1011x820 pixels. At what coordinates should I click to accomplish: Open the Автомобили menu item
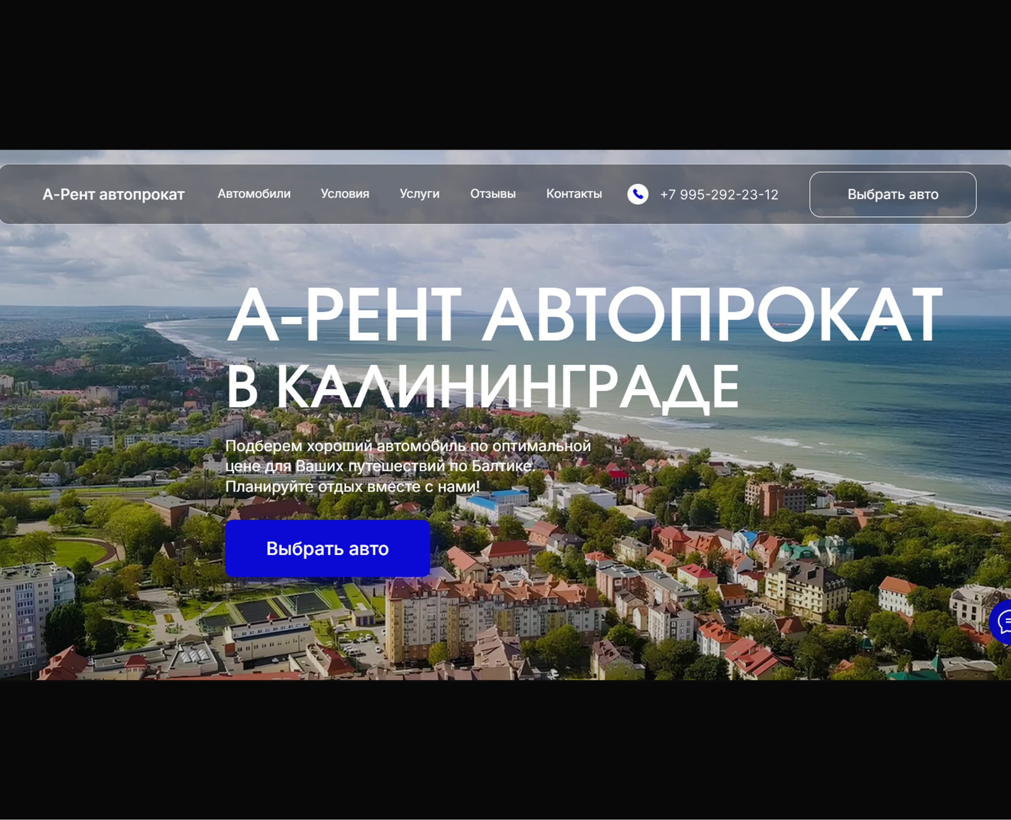pyautogui.click(x=254, y=194)
